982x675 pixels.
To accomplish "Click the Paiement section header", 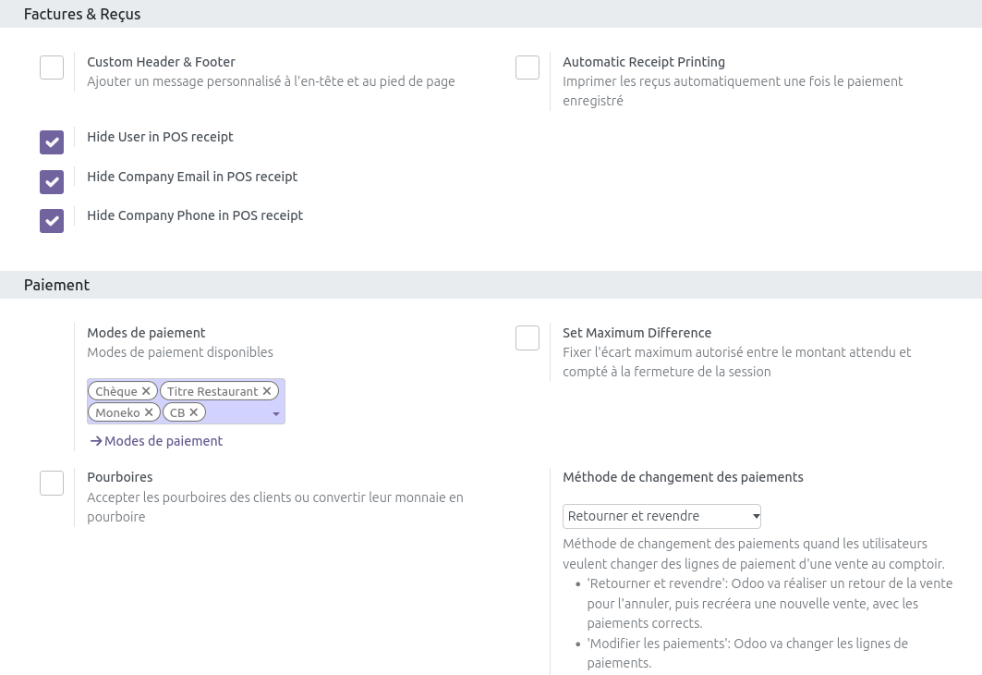I will pos(56,285).
